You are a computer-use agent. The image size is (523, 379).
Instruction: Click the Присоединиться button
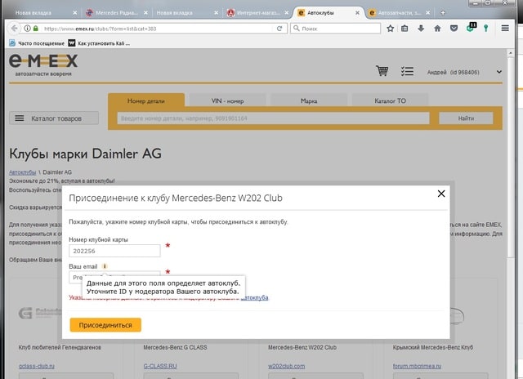click(x=105, y=325)
